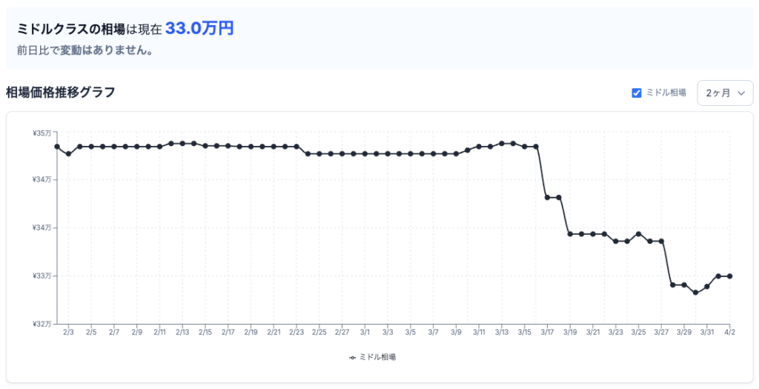
Task: Click the data point above 2/13
Action: click(x=182, y=143)
